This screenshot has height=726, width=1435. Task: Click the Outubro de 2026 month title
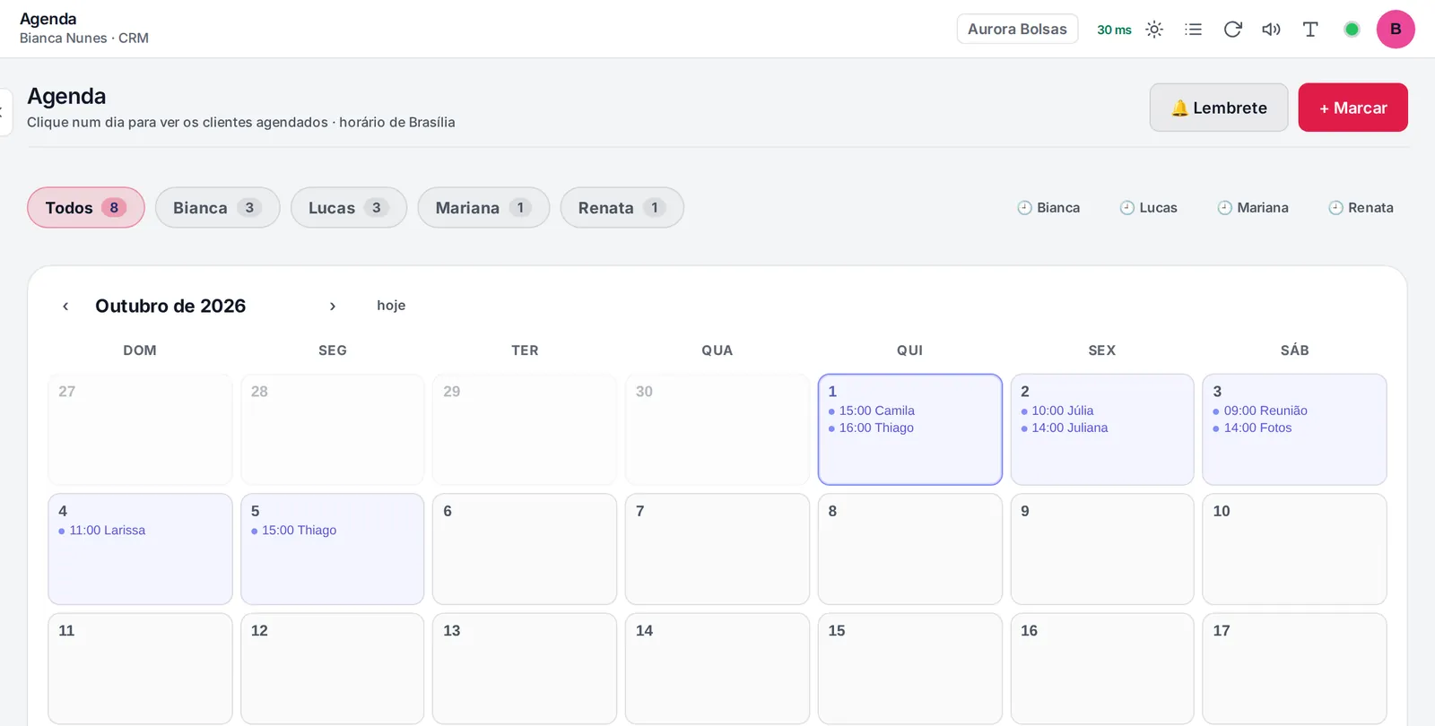170,306
